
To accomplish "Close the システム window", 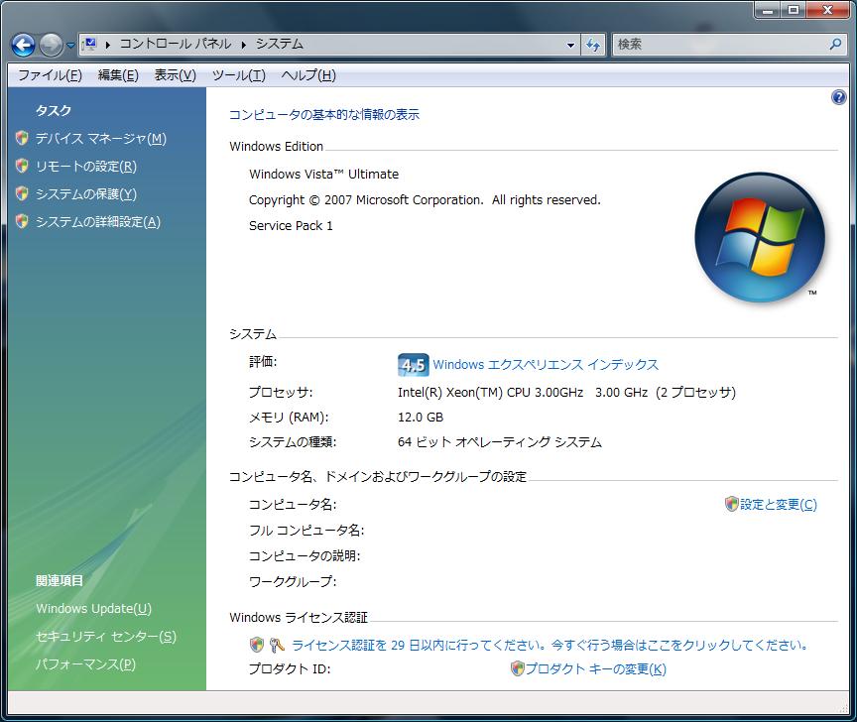I will (x=827, y=10).
